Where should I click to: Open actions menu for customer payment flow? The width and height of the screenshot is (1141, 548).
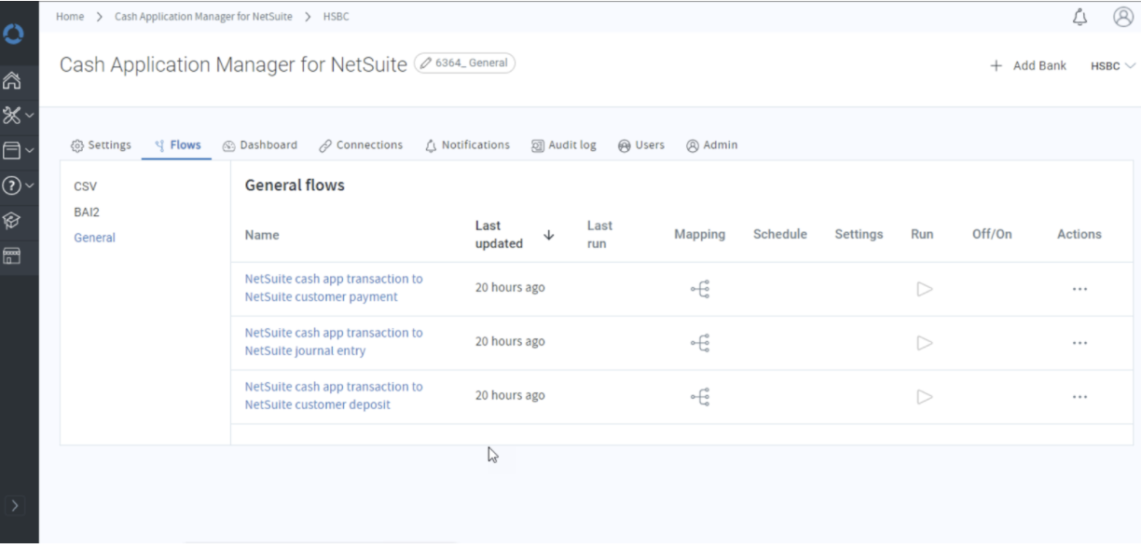pyautogui.click(x=1079, y=290)
